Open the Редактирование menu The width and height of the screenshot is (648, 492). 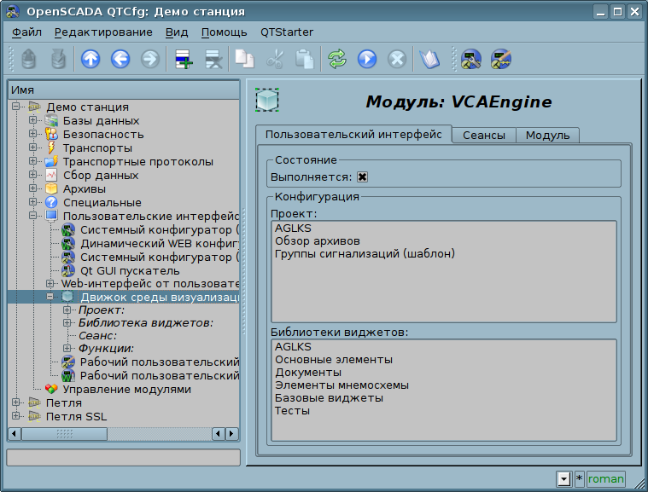click(102, 32)
